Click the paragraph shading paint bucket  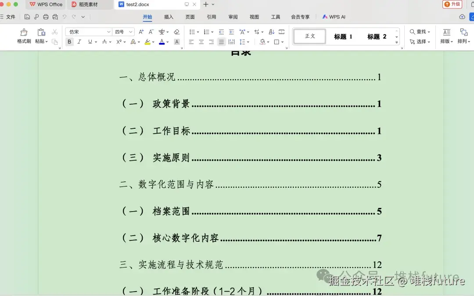coord(262,42)
